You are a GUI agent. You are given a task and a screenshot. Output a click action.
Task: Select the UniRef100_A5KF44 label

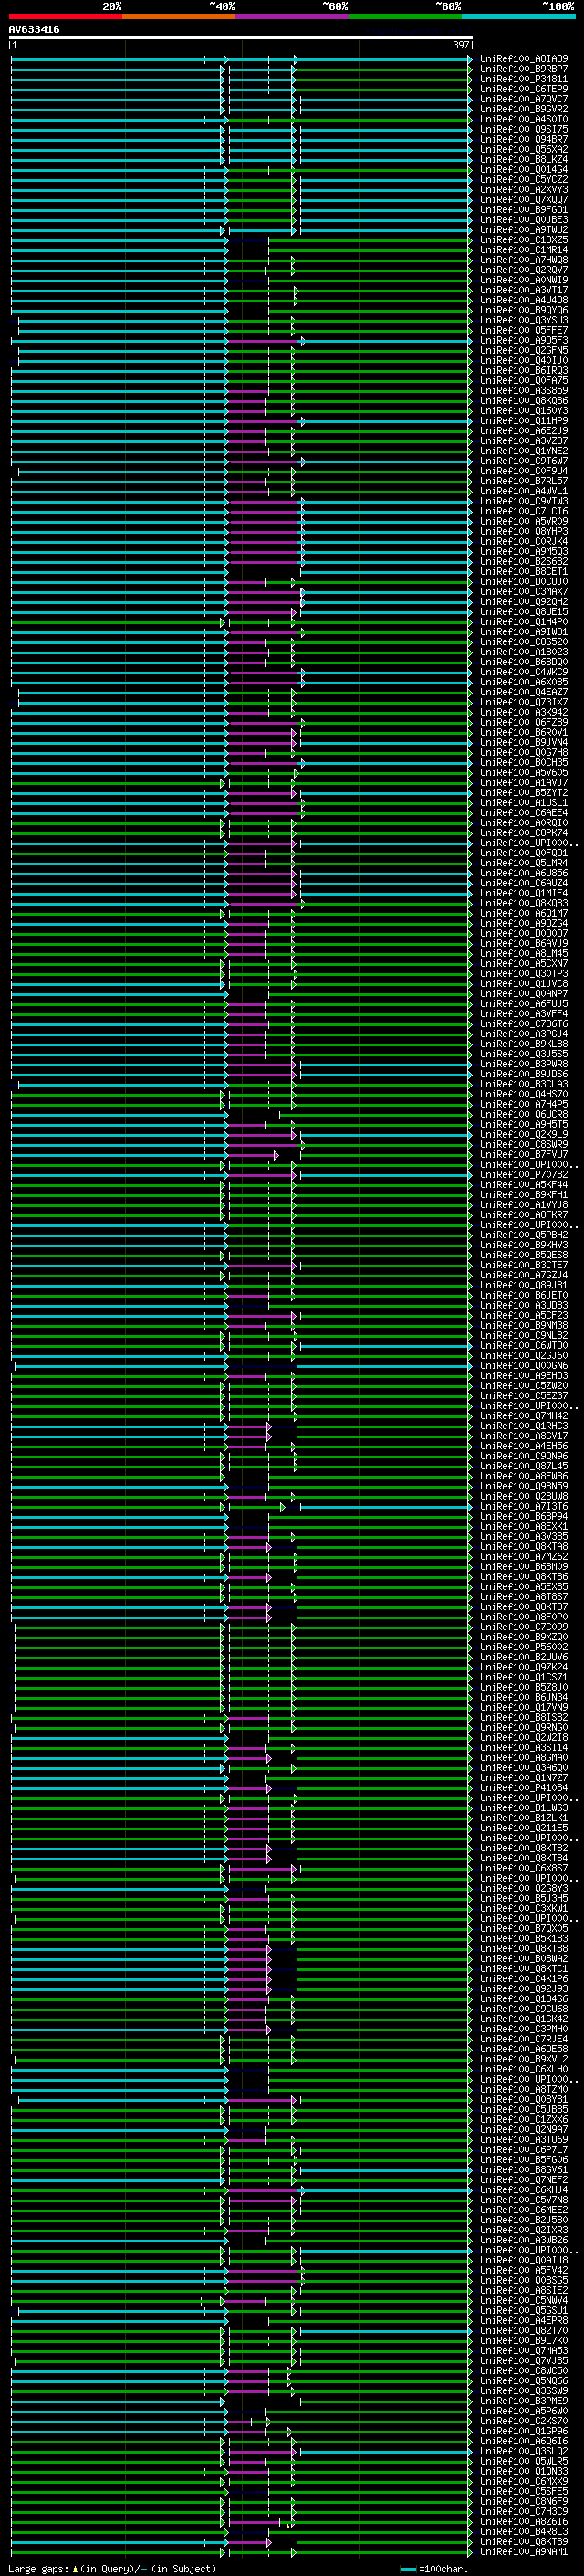click(x=524, y=1184)
